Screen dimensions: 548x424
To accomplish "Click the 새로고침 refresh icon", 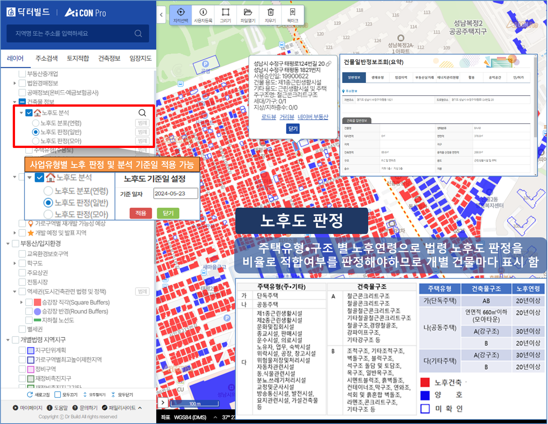I will click(x=30, y=395).
